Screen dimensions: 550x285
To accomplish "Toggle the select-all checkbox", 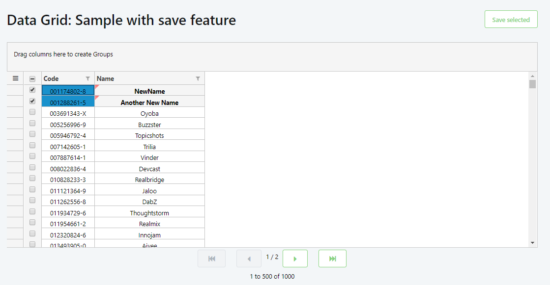I will pos(32,78).
